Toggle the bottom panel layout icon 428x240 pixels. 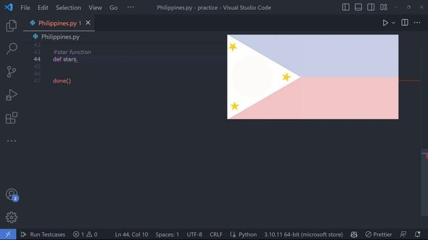(358, 7)
